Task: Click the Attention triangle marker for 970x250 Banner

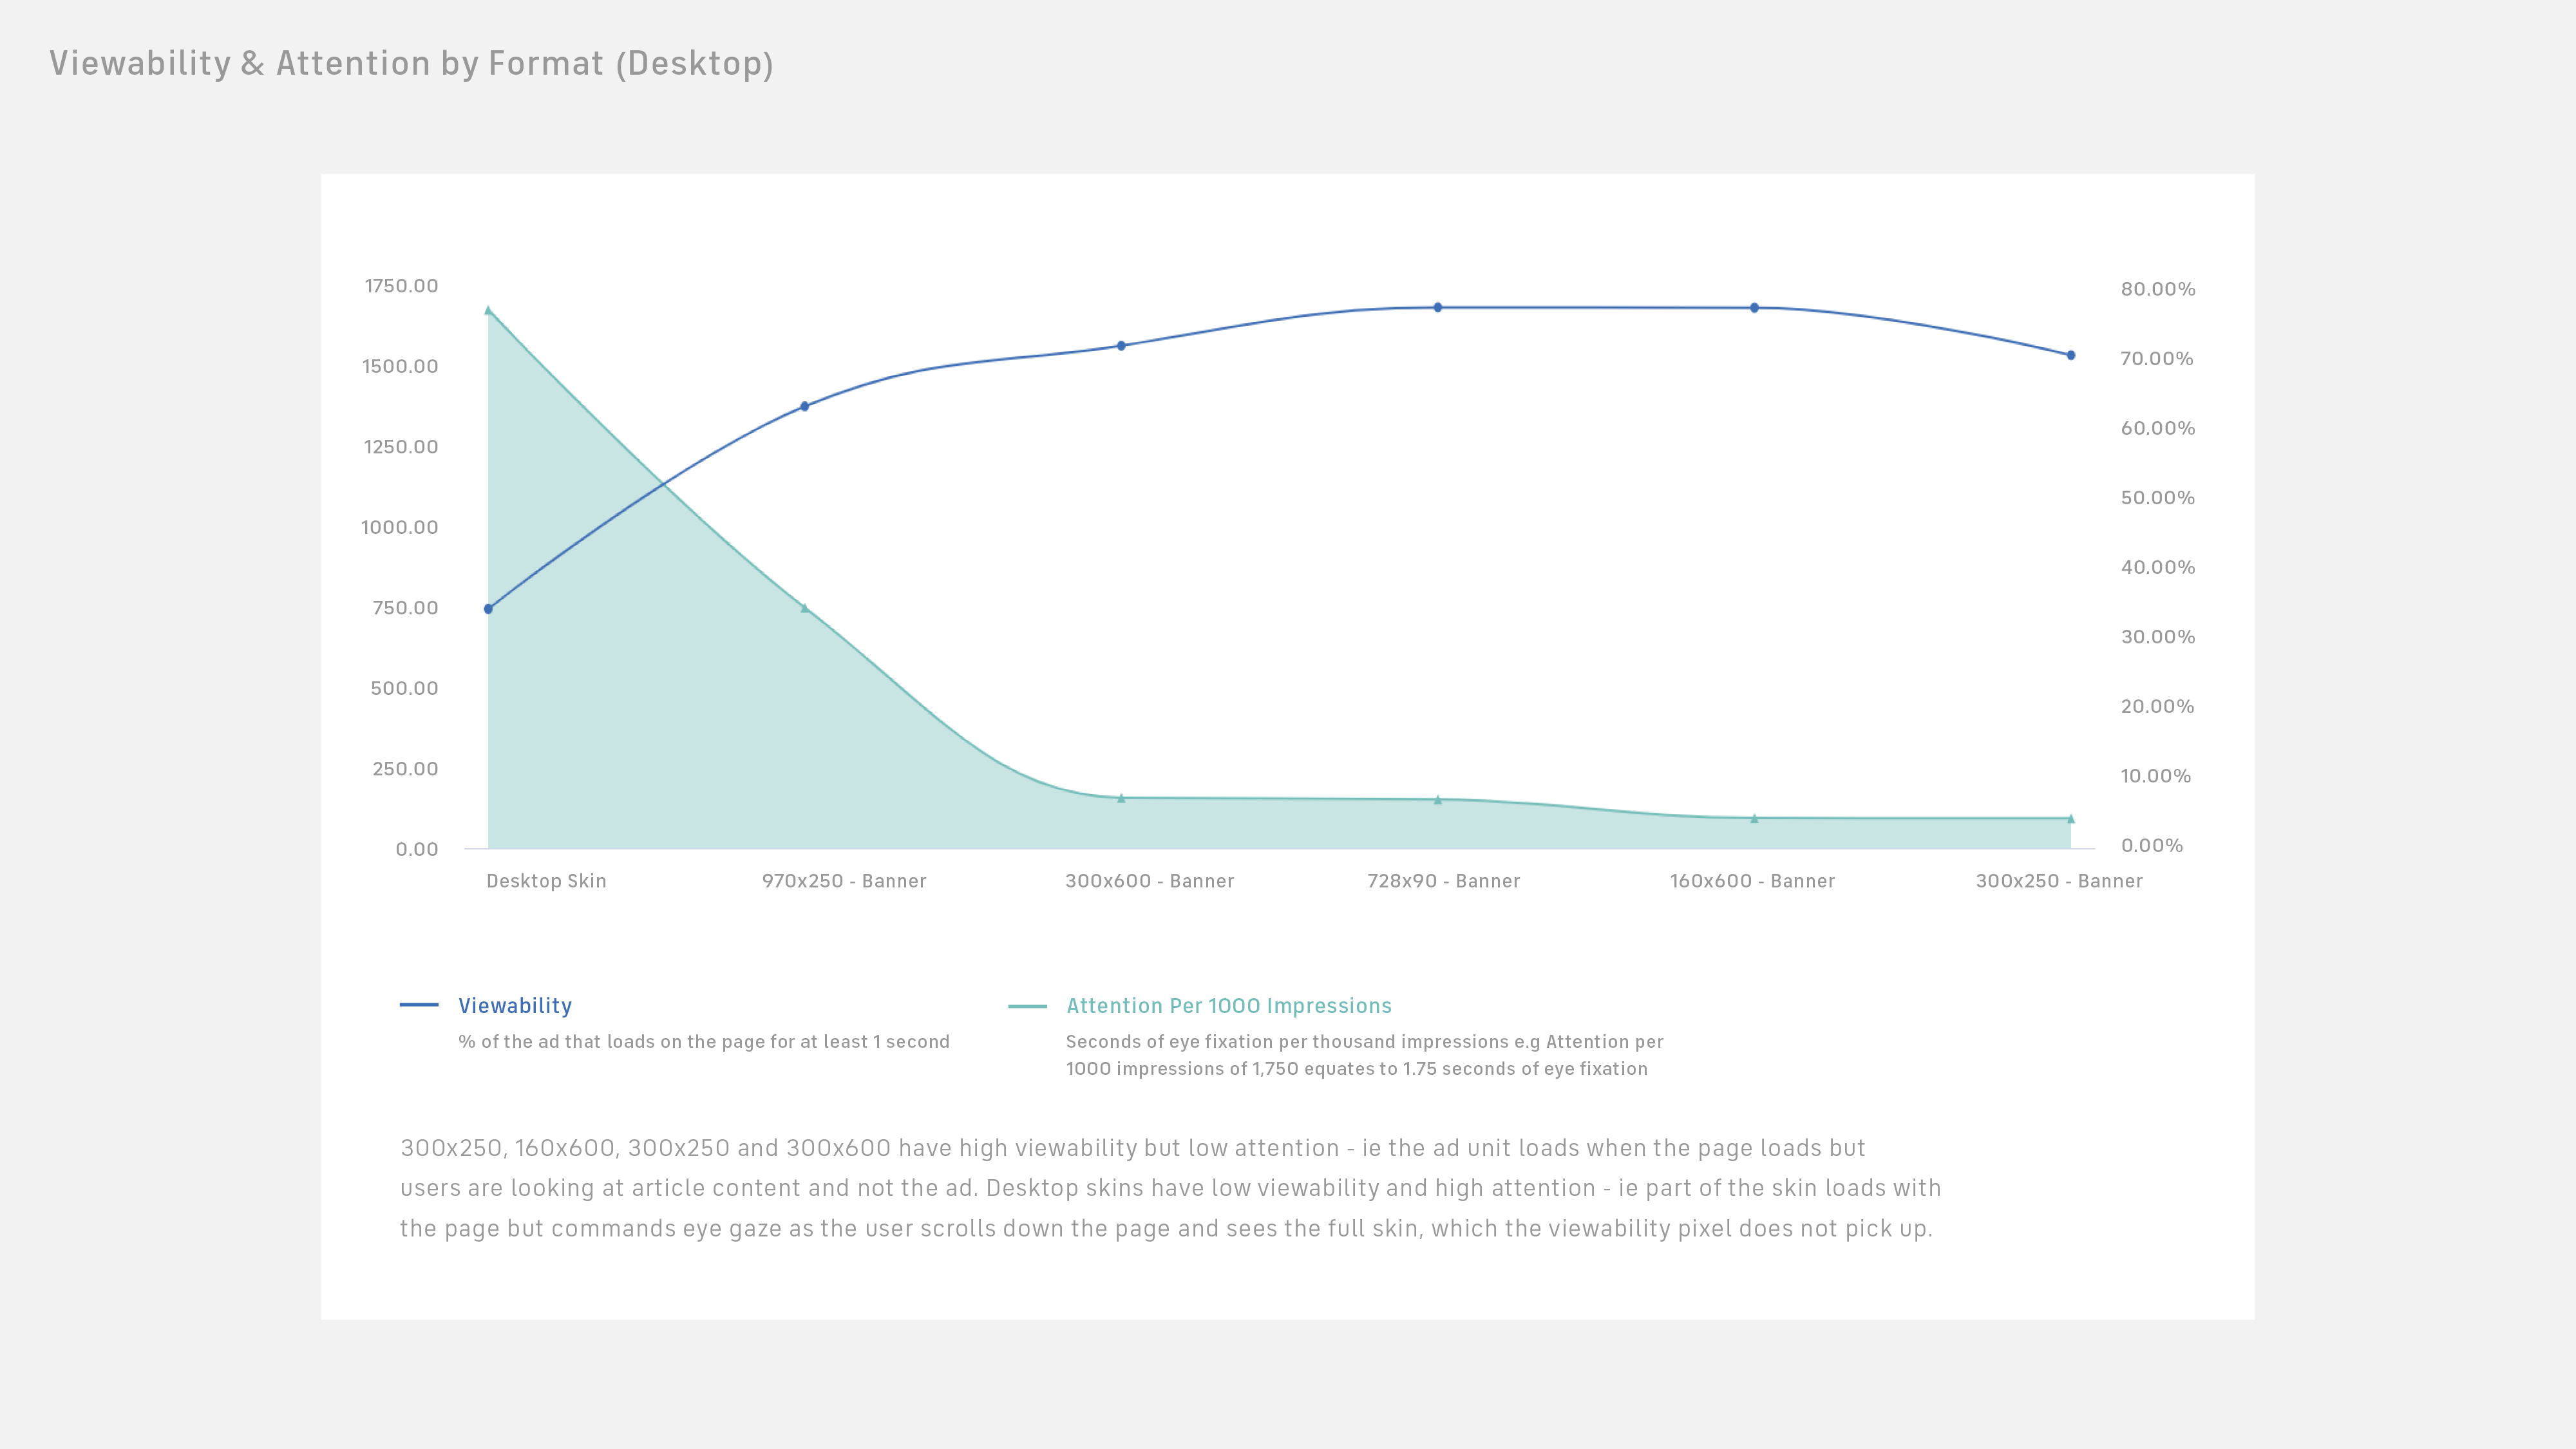Action: pyautogui.click(x=804, y=608)
